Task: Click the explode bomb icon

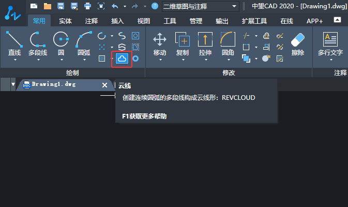Action: [x=266, y=58]
